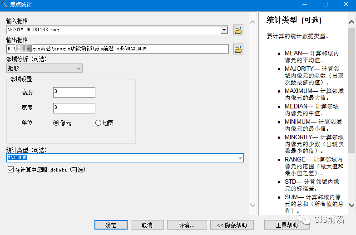Expand the statistics type MAXIMUM dropdown
Image resolution: width=356 pixels, height=235 pixels.
pos(240,158)
